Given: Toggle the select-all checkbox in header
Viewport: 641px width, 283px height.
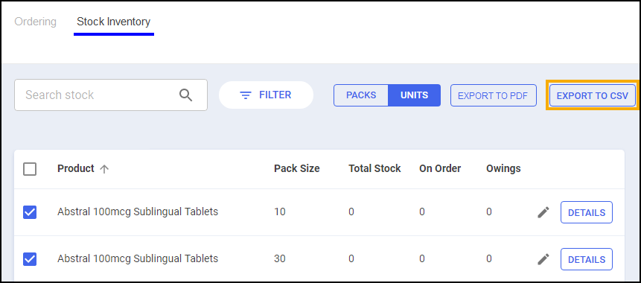Looking at the screenshot, I should tap(30, 169).
